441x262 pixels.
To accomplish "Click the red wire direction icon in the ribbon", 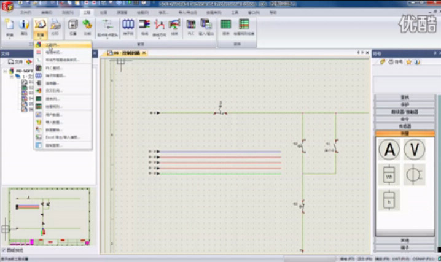I will tap(159, 25).
